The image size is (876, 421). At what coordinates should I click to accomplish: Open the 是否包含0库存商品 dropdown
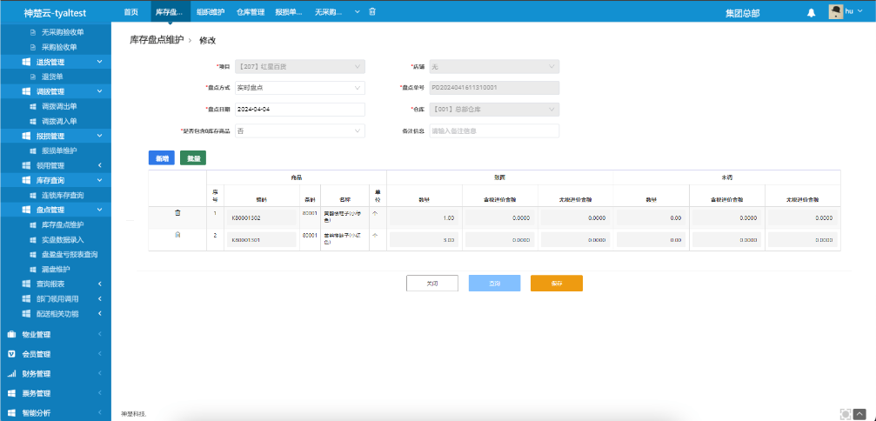click(298, 130)
